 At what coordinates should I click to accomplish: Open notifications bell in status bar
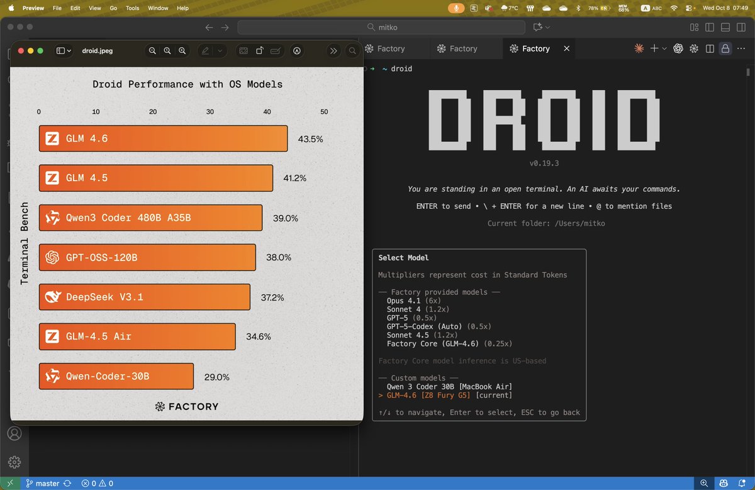click(743, 483)
